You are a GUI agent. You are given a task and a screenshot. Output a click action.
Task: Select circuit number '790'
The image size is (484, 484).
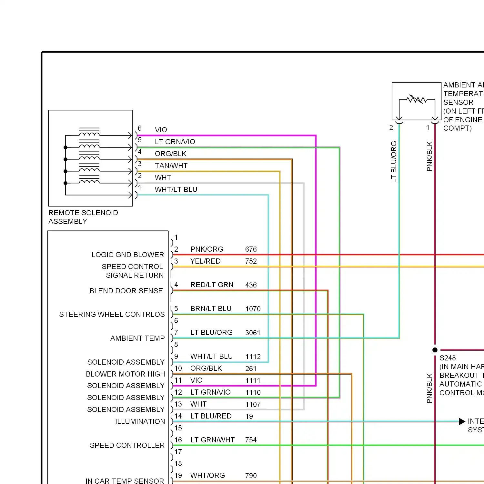pos(251,476)
